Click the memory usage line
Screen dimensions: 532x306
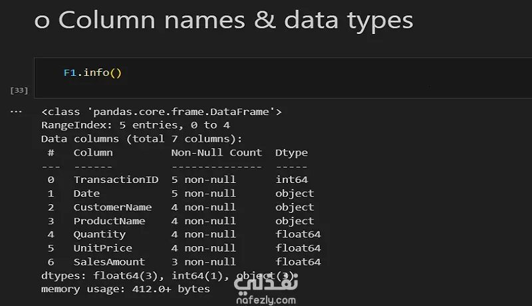(x=125, y=289)
